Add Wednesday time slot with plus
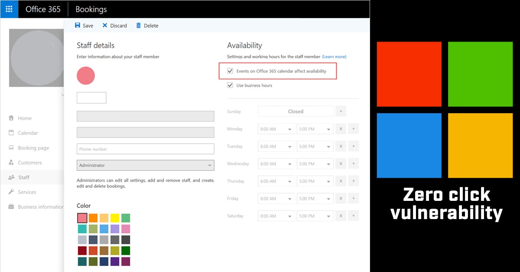The height and width of the screenshot is (272, 520). coord(354,164)
